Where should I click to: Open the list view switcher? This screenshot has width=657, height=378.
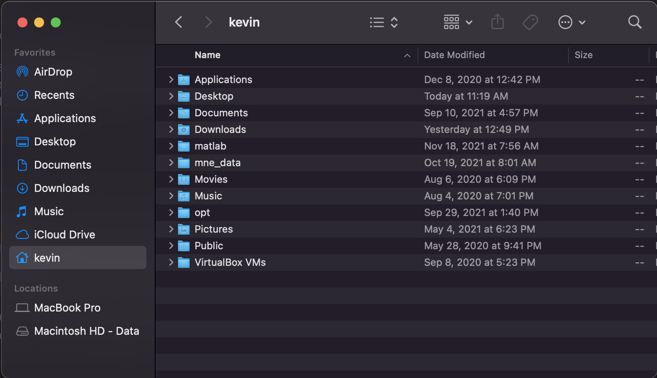pyautogui.click(x=384, y=22)
